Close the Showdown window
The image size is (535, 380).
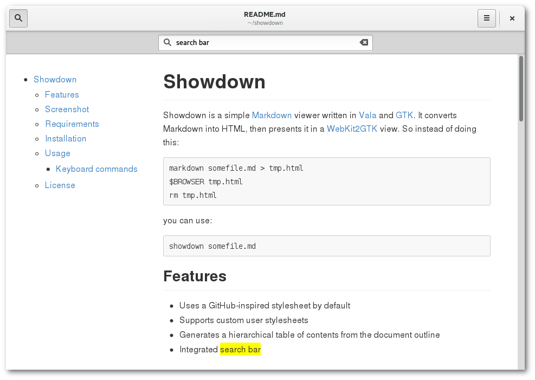click(512, 18)
